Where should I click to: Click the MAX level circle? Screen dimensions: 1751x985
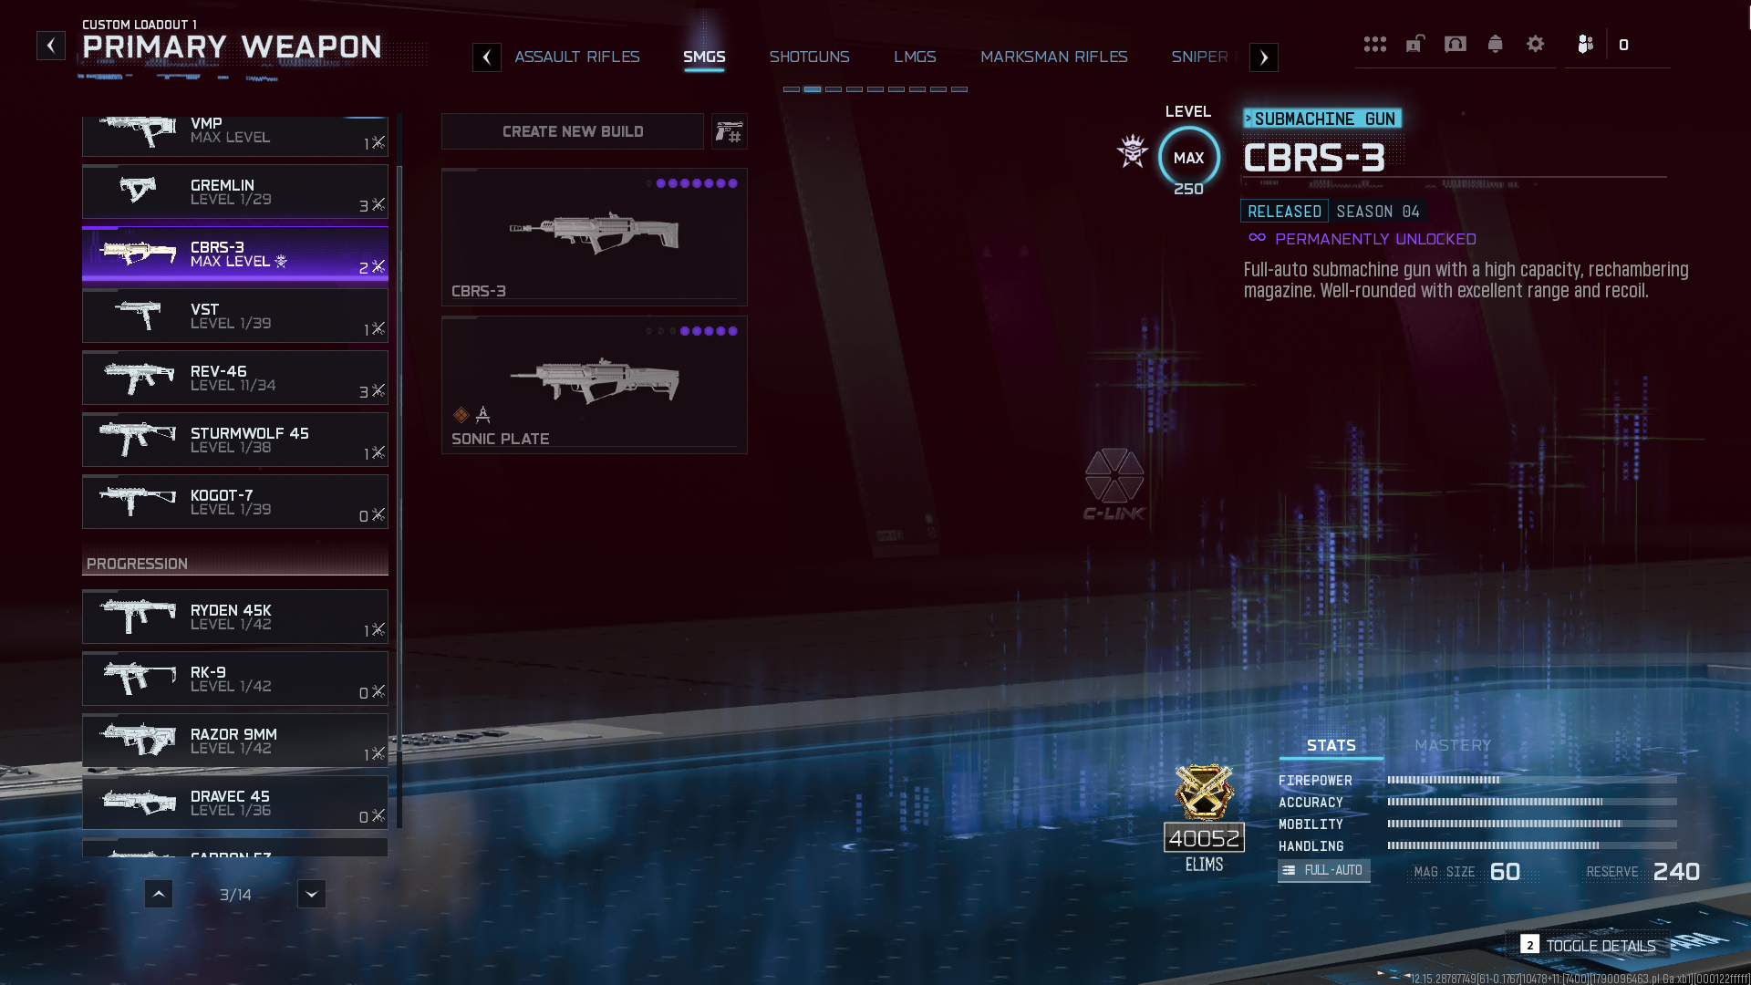pos(1188,158)
